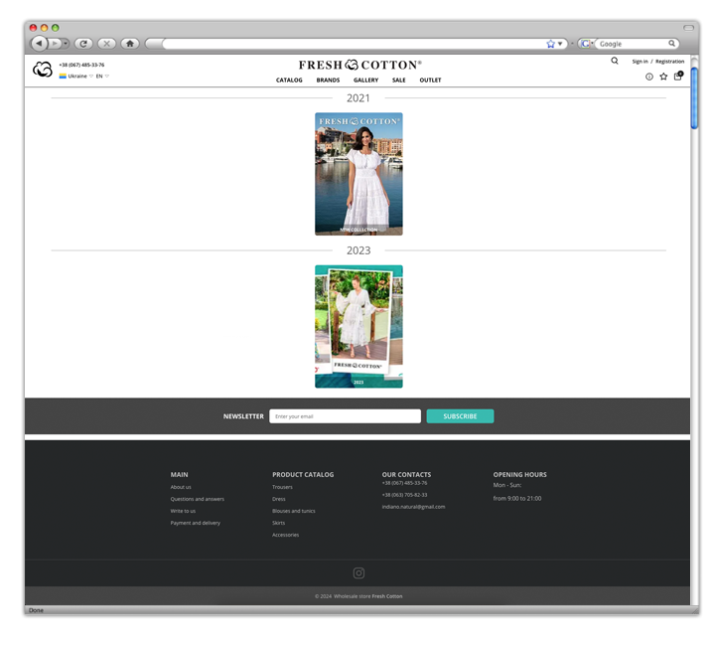Click the SUBSCRIBE button
The width and height of the screenshot is (714, 645).
click(460, 416)
